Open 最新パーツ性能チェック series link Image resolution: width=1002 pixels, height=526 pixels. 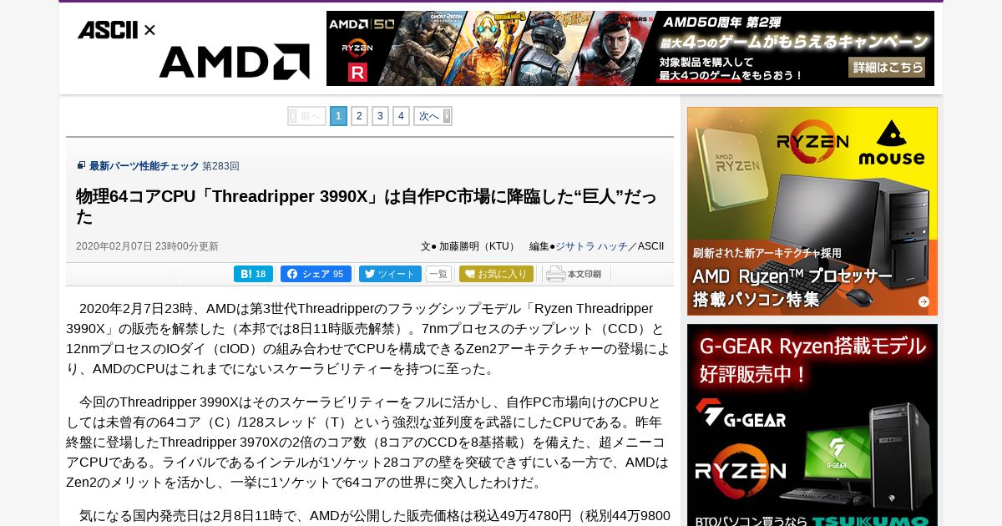click(x=144, y=166)
